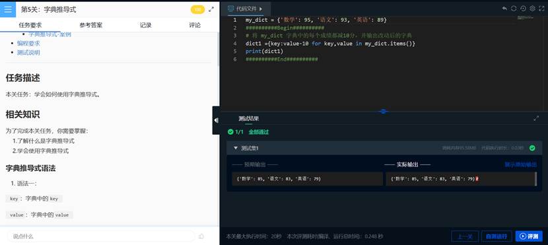Click the refresh icon in the editor toolbar
548x245 pixels.
(x=514, y=9)
